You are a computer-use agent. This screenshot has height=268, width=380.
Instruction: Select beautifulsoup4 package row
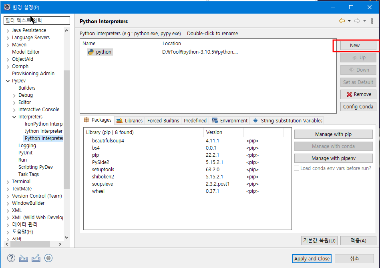187,141
